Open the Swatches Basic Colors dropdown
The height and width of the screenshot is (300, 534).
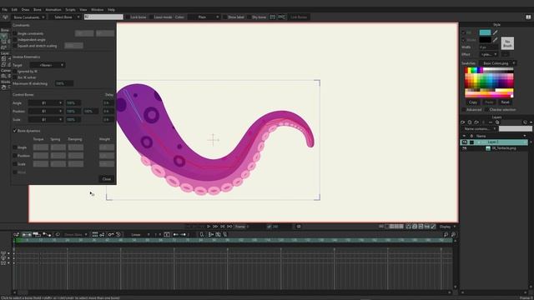pos(497,63)
